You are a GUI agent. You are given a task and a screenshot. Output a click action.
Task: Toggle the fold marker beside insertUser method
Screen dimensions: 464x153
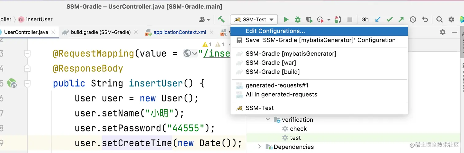pyautogui.click(x=28, y=83)
